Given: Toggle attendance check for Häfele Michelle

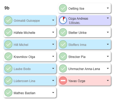Looking at the screenshot, I should click(x=8, y=32).
